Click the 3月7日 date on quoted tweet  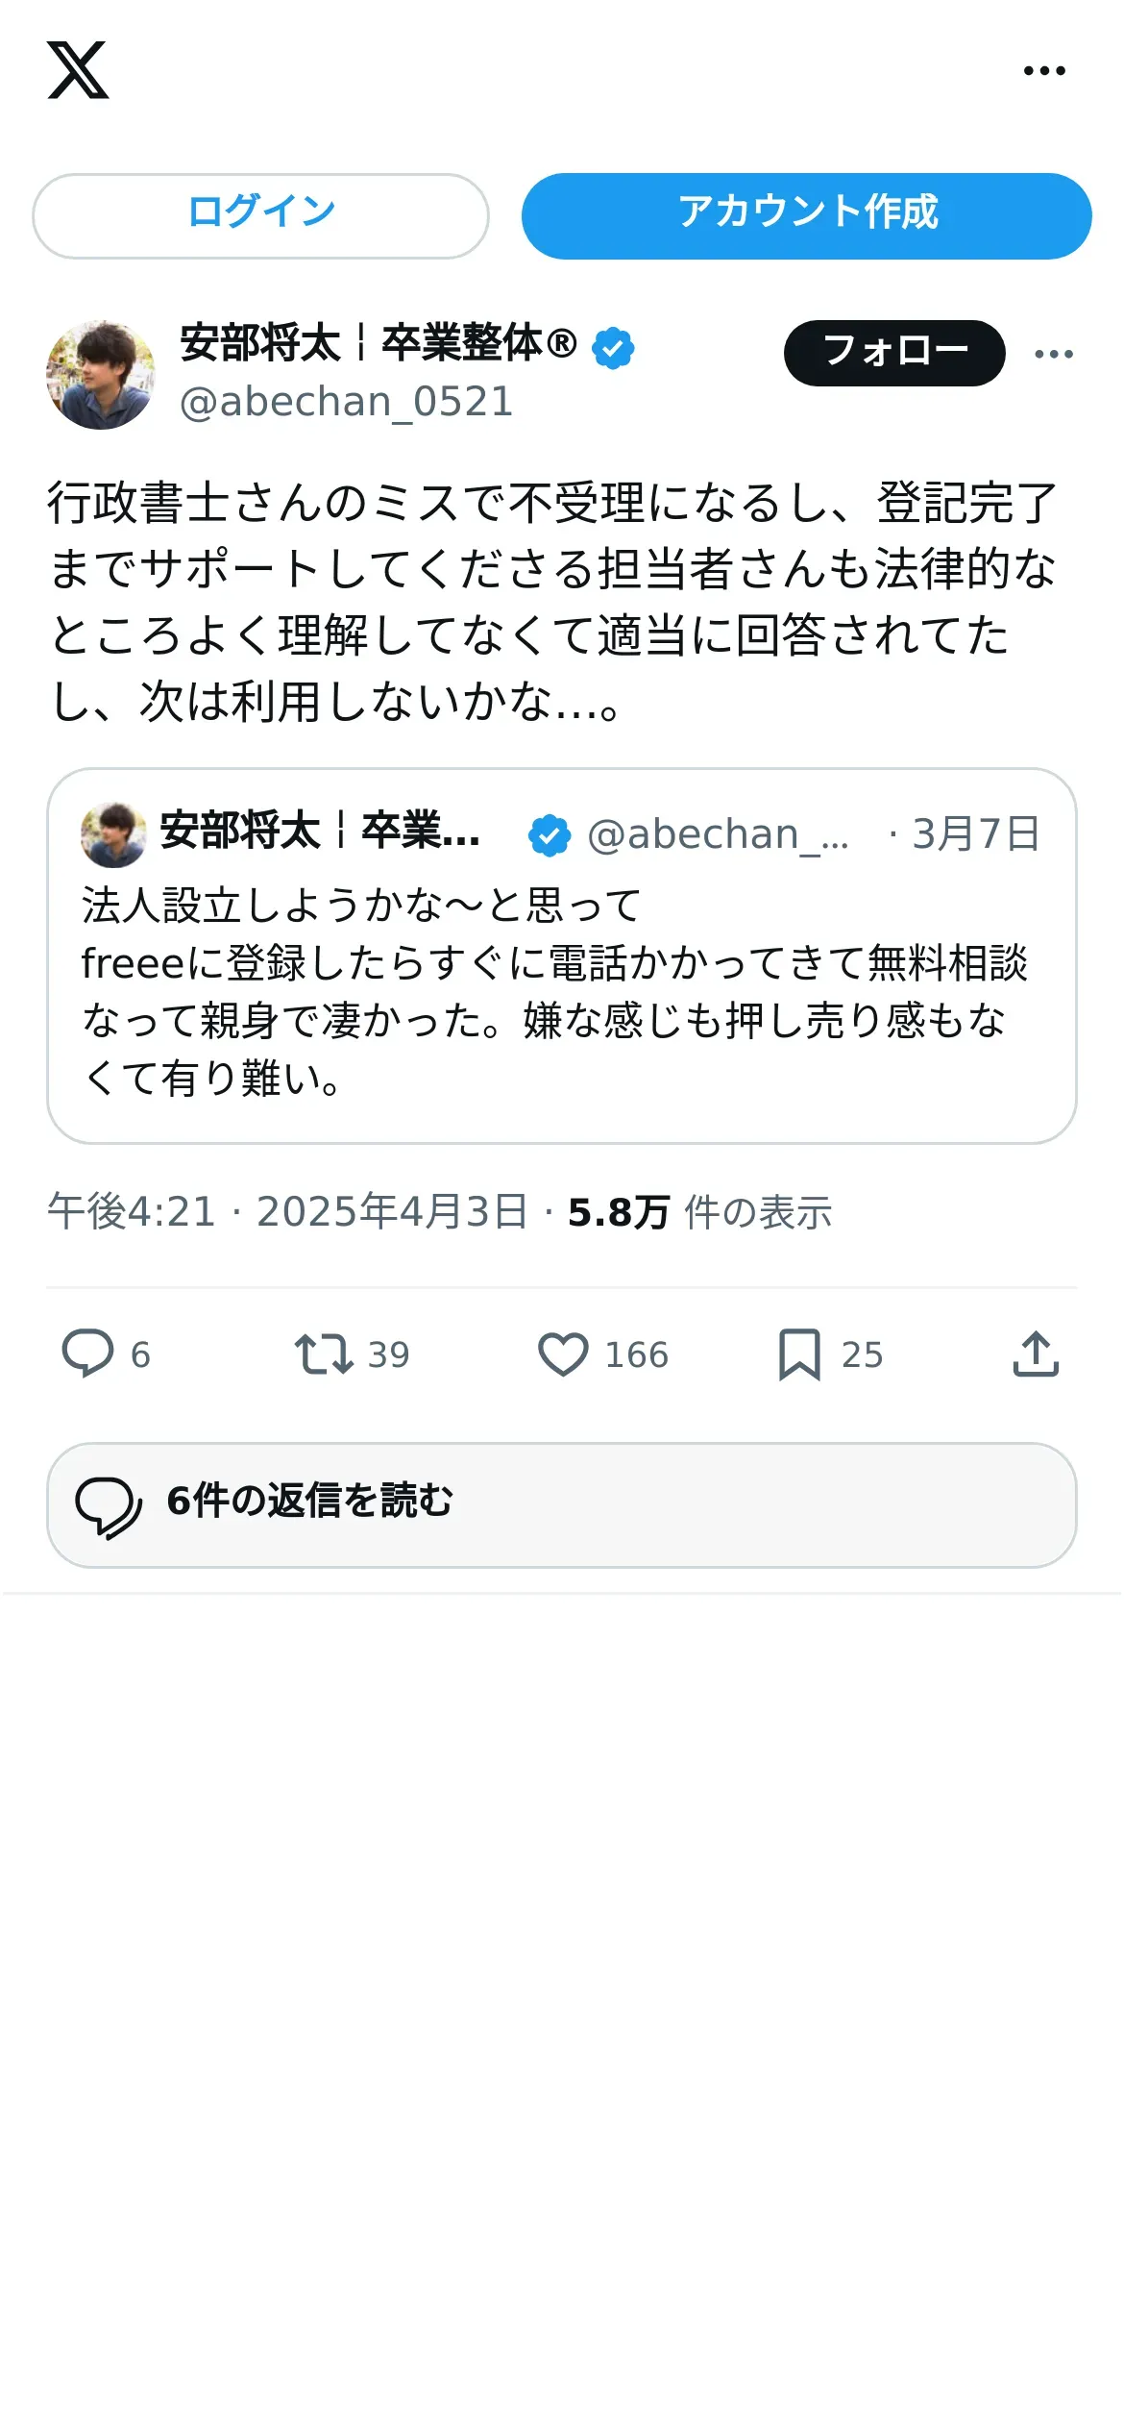click(x=975, y=833)
